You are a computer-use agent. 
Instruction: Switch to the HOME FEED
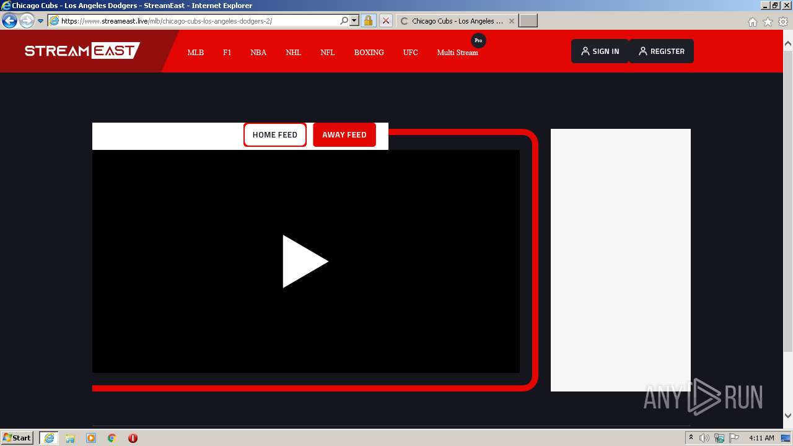[275, 135]
